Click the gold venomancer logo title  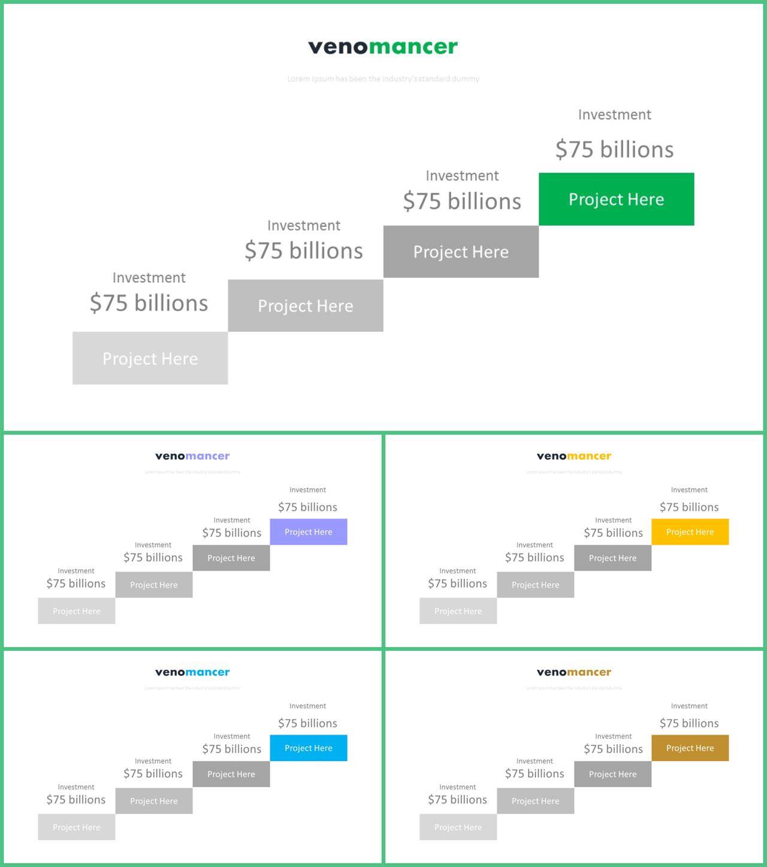pyautogui.click(x=574, y=672)
